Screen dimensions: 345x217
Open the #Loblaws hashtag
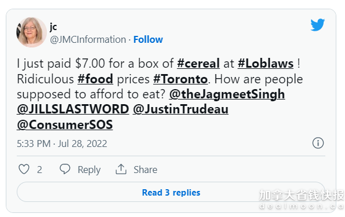(x=265, y=64)
